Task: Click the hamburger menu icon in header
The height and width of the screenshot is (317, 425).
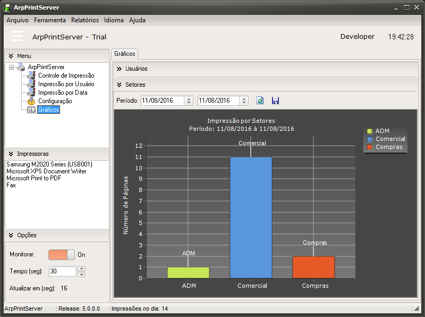Action: point(17,36)
